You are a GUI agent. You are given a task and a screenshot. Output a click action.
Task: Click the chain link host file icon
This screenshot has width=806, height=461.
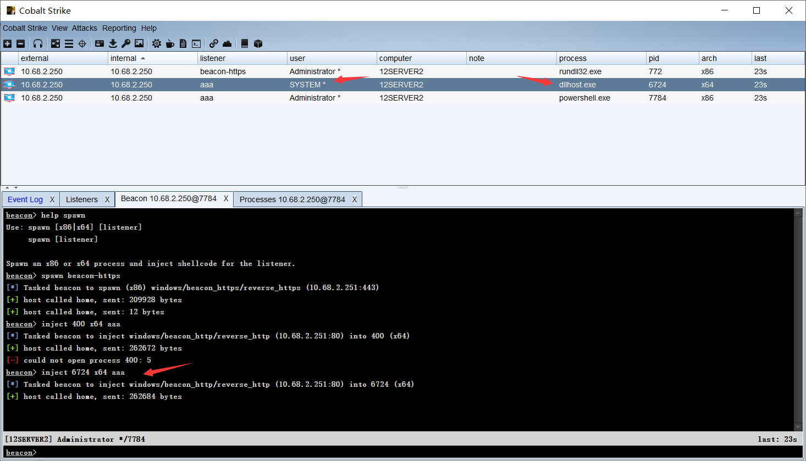point(214,43)
